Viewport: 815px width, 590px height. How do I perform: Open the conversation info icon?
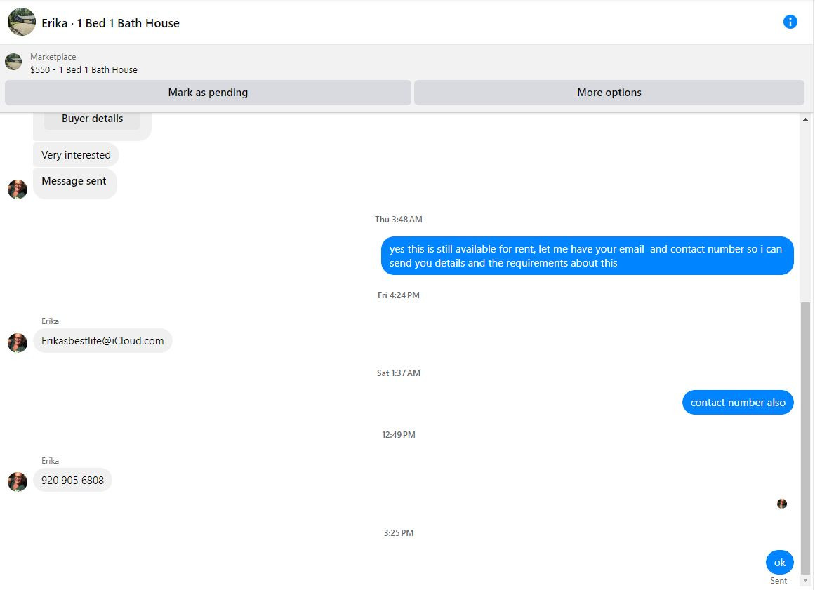790,22
